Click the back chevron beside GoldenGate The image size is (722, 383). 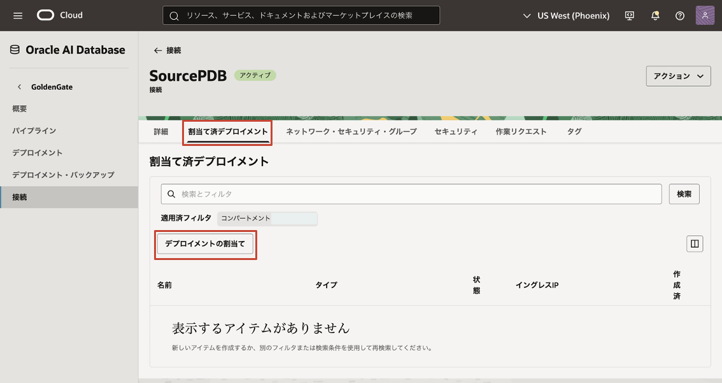coord(19,87)
